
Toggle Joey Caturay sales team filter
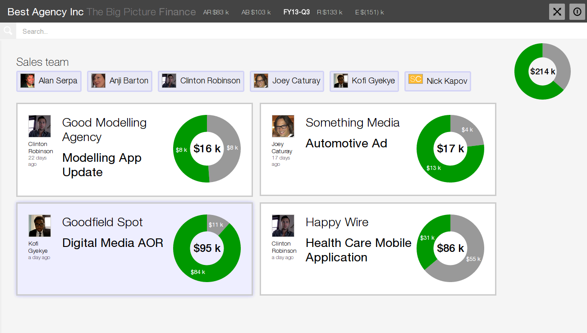287,81
